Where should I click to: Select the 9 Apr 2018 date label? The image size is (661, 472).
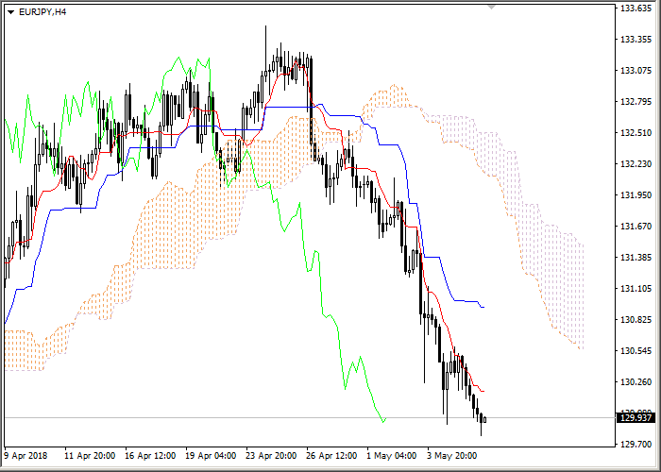coord(26,455)
